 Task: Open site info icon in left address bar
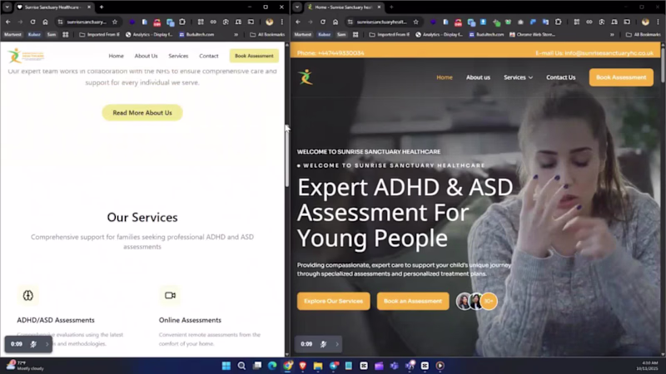pos(60,22)
